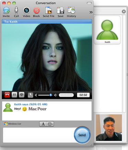Click the 'Keith says' message header
128x150 pixels.
click(x=31, y=104)
